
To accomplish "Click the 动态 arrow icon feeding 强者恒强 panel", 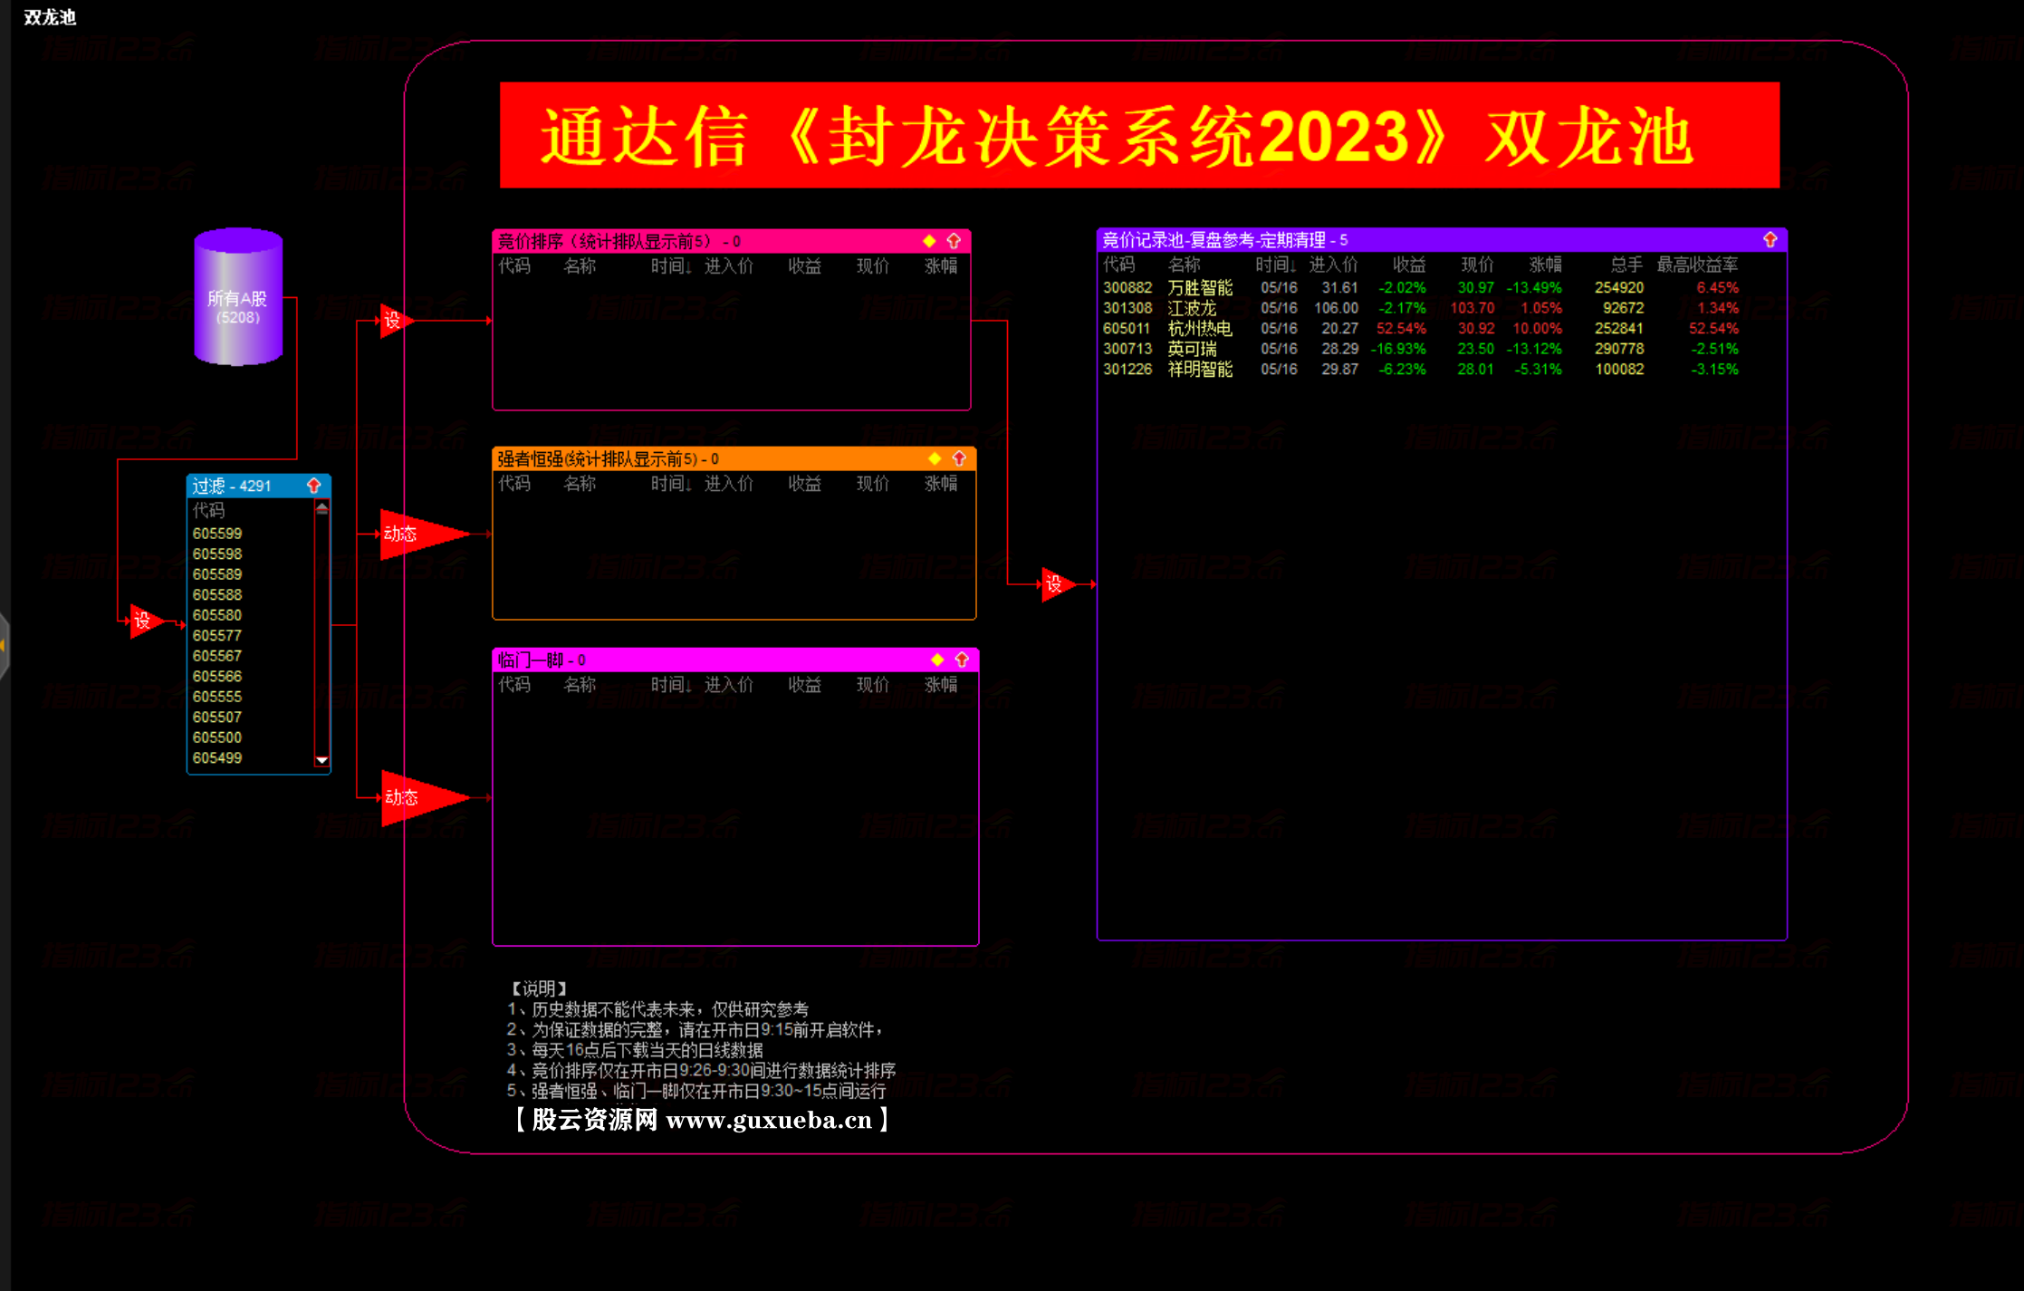I will click(402, 535).
